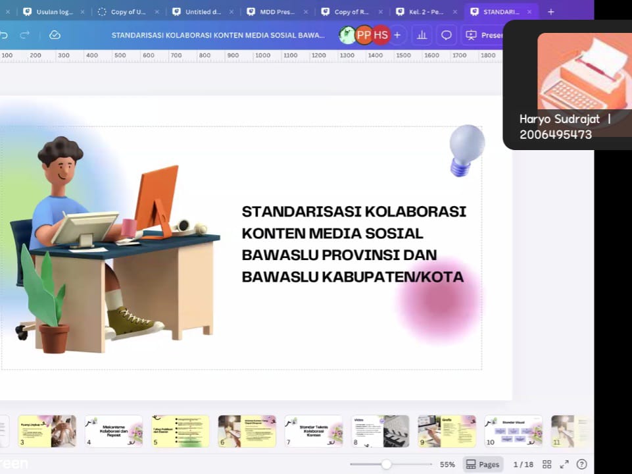Click the cloud save status icon
This screenshot has width=632, height=474.
tap(55, 35)
